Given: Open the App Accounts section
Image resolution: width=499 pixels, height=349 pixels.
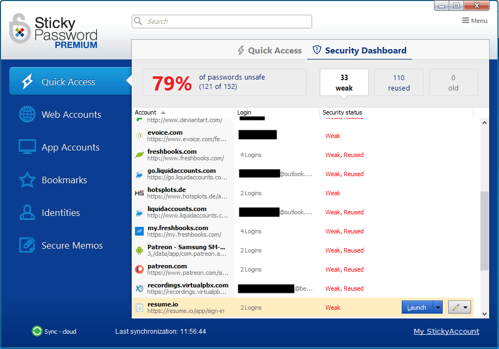Looking at the screenshot, I should click(x=71, y=147).
